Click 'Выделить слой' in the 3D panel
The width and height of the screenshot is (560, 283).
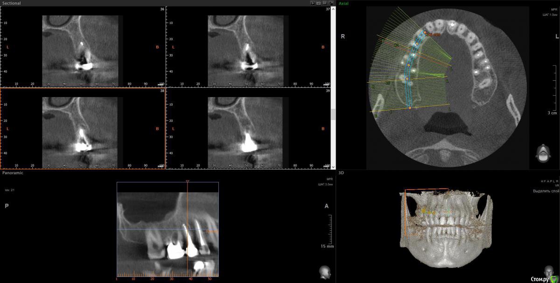545,191
